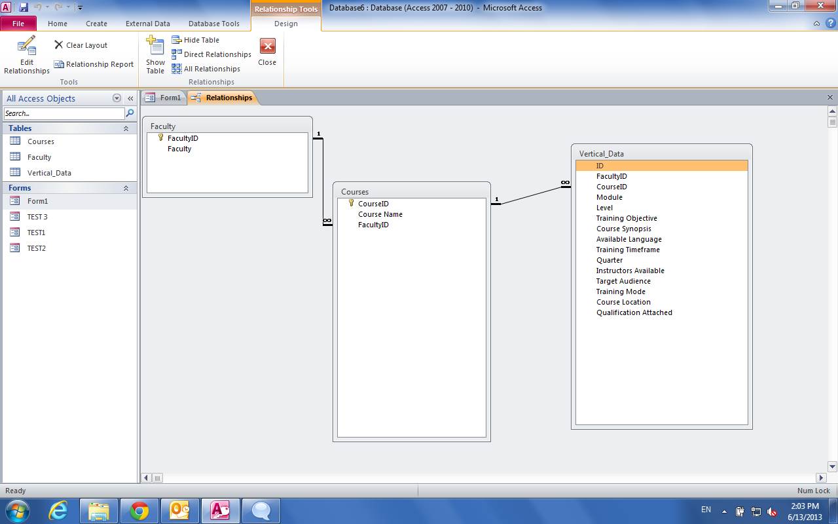Collapse the Tables group
838x524 pixels.
click(x=126, y=128)
